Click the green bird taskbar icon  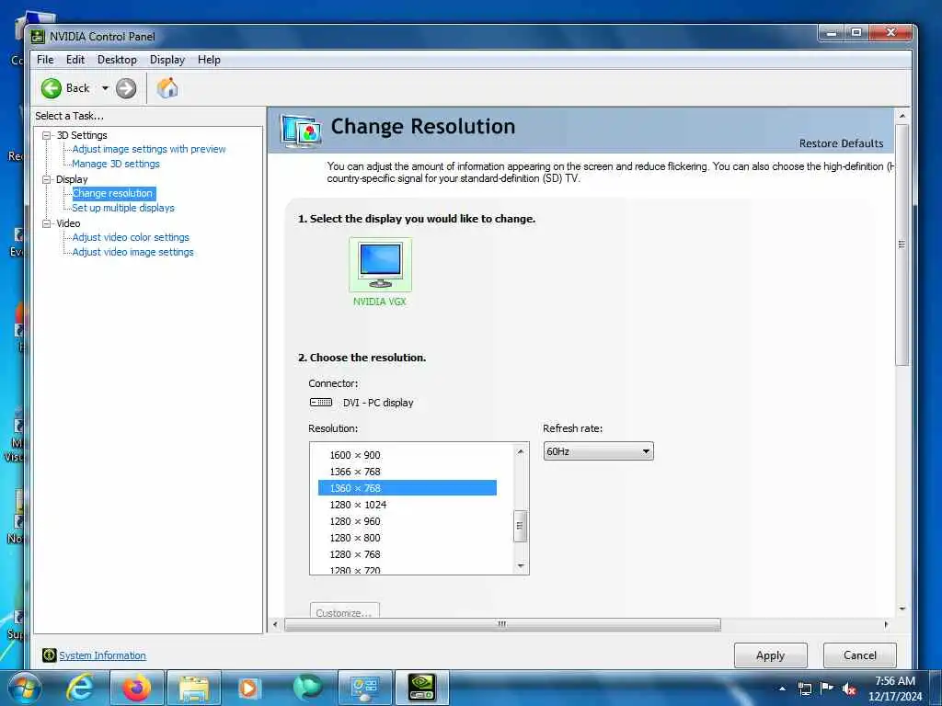coord(307,689)
